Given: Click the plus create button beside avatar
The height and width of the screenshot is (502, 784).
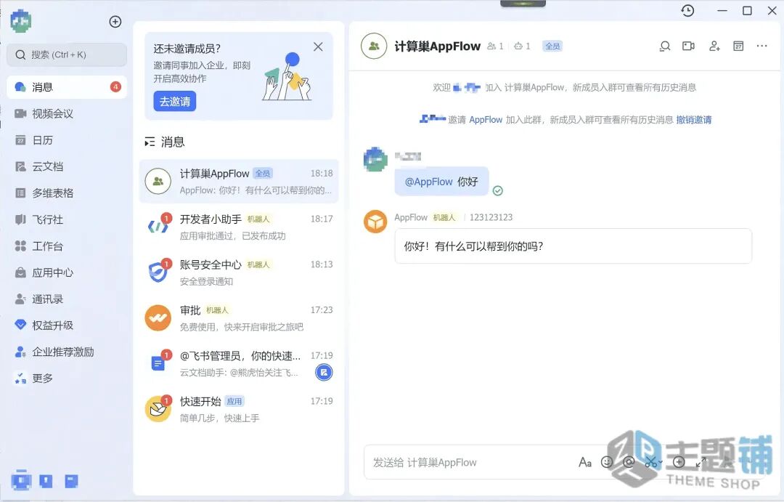Looking at the screenshot, I should (115, 22).
